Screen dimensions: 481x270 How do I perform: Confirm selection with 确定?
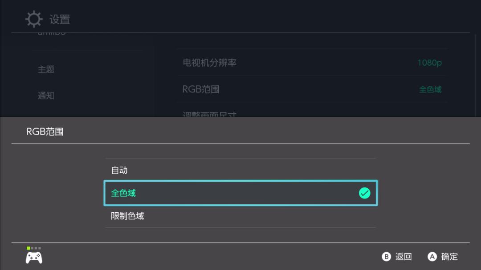pyautogui.click(x=449, y=257)
